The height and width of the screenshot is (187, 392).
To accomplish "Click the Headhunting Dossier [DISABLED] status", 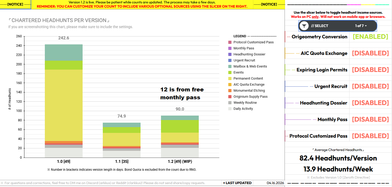I will click(x=370, y=103).
